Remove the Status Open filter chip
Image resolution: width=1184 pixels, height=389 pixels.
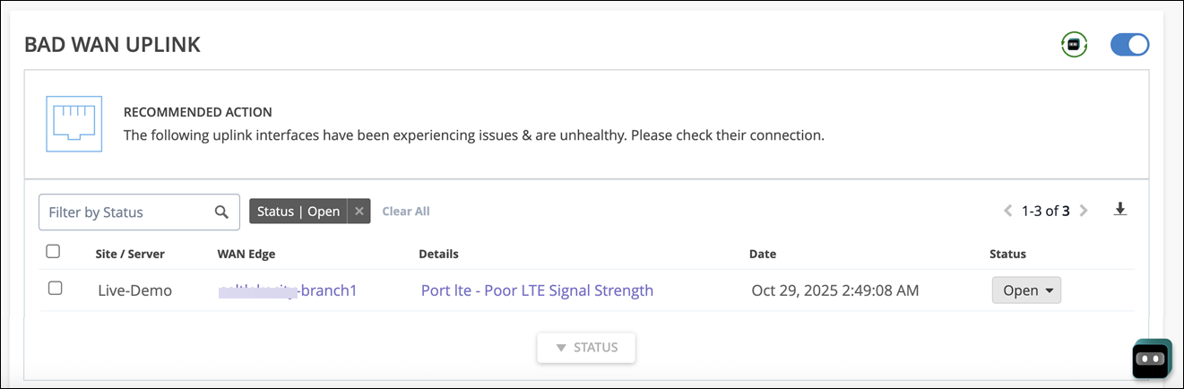(x=359, y=212)
